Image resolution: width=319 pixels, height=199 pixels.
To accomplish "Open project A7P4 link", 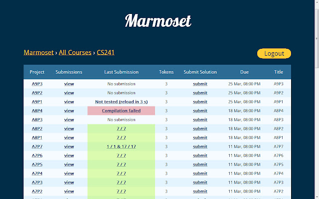I will (37, 173).
